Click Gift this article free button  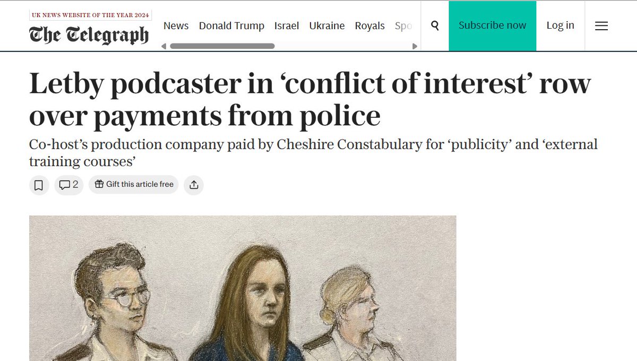click(x=134, y=185)
